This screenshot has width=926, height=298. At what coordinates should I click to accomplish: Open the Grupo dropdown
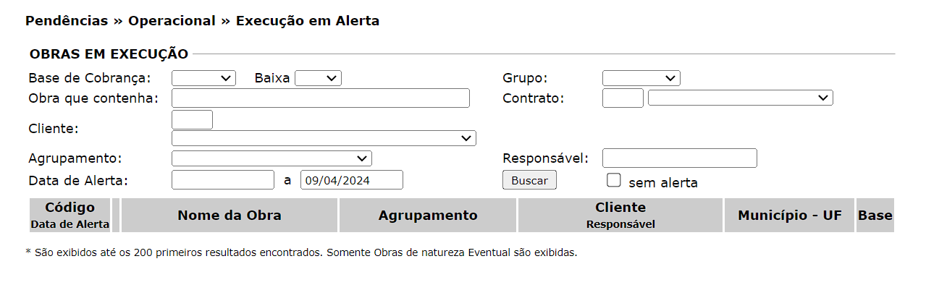point(641,78)
